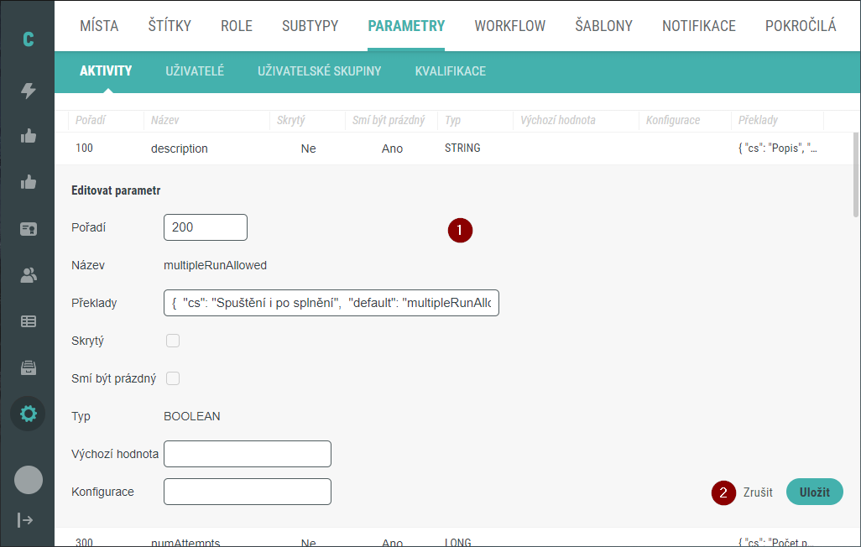Screen dimensions: 861x547
Task: Select the table grid icon in sidebar
Action: coord(28,320)
